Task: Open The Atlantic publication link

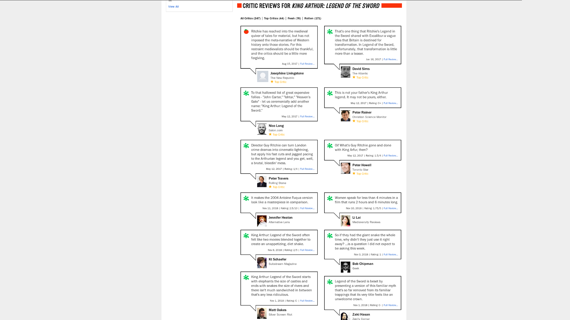Action: coord(360,73)
